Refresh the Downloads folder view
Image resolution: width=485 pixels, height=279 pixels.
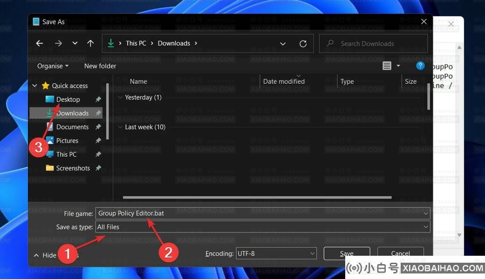tap(303, 44)
